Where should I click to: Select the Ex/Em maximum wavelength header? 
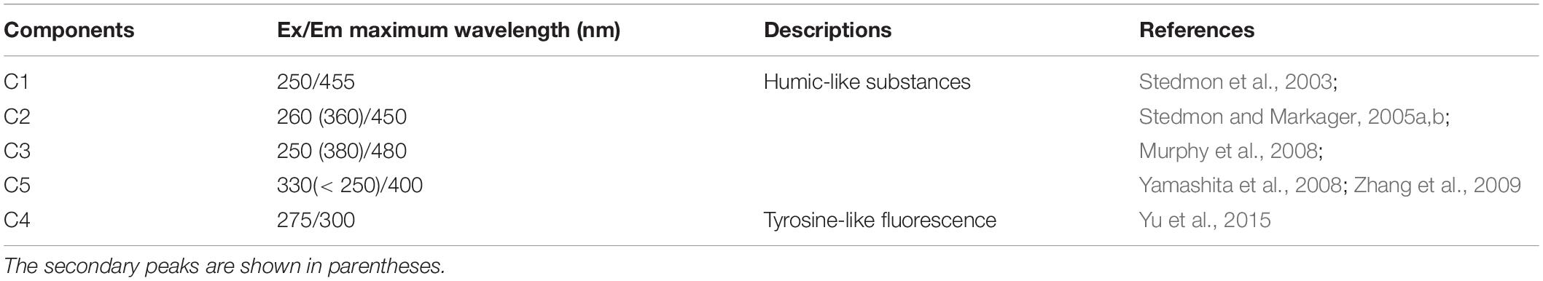coord(448,30)
